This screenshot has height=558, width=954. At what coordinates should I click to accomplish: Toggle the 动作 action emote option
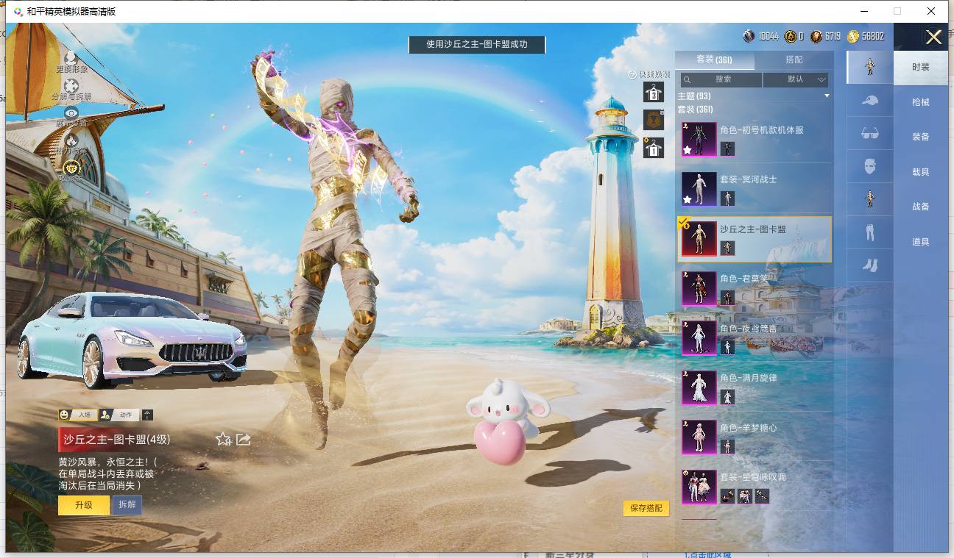point(119,415)
